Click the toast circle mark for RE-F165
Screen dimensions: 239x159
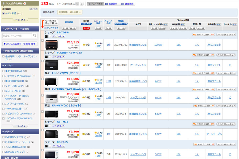[230, 154]
